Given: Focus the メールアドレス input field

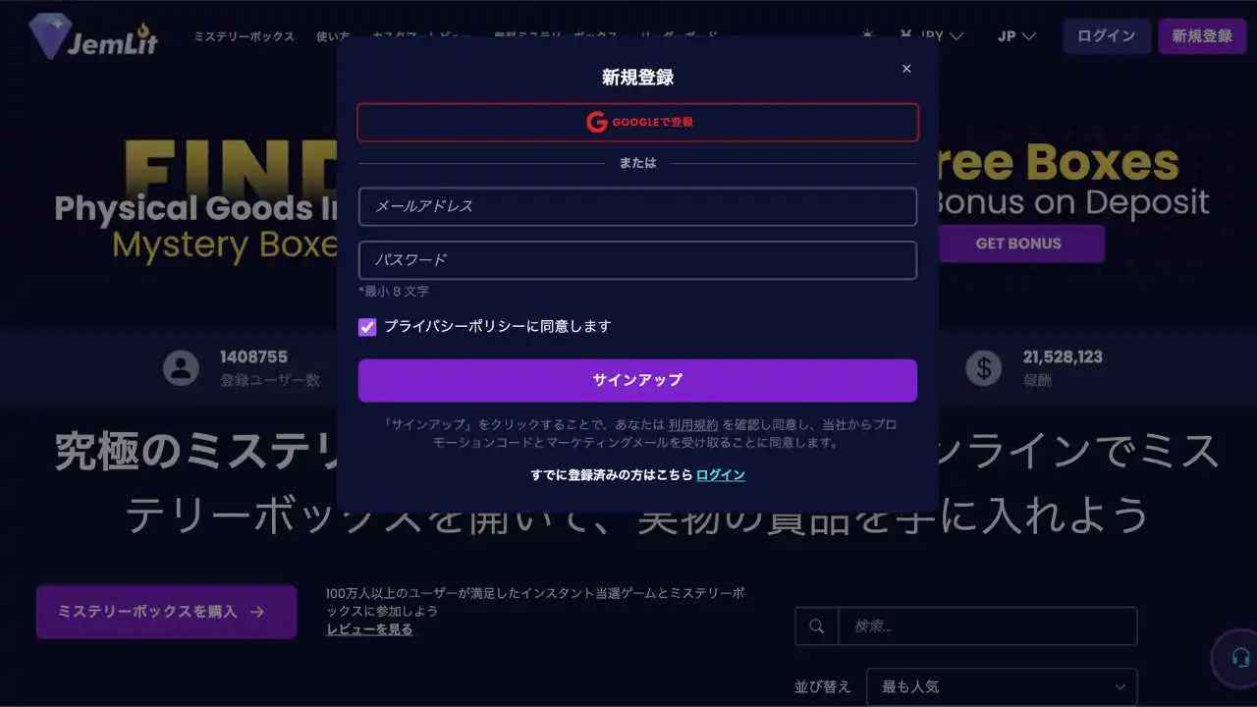Looking at the screenshot, I should pyautogui.click(x=638, y=207).
